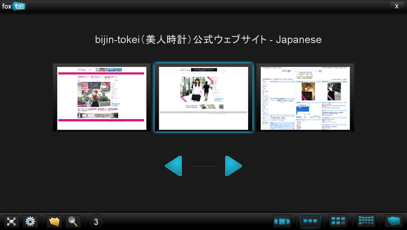Open the highlighted center bijin-tokei thumbnail
407x230 pixels.
tap(203, 97)
